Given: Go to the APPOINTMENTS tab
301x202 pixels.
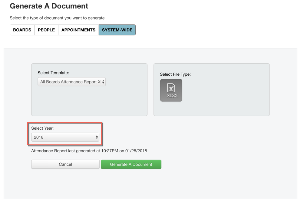Looking at the screenshot, I should click(78, 30).
